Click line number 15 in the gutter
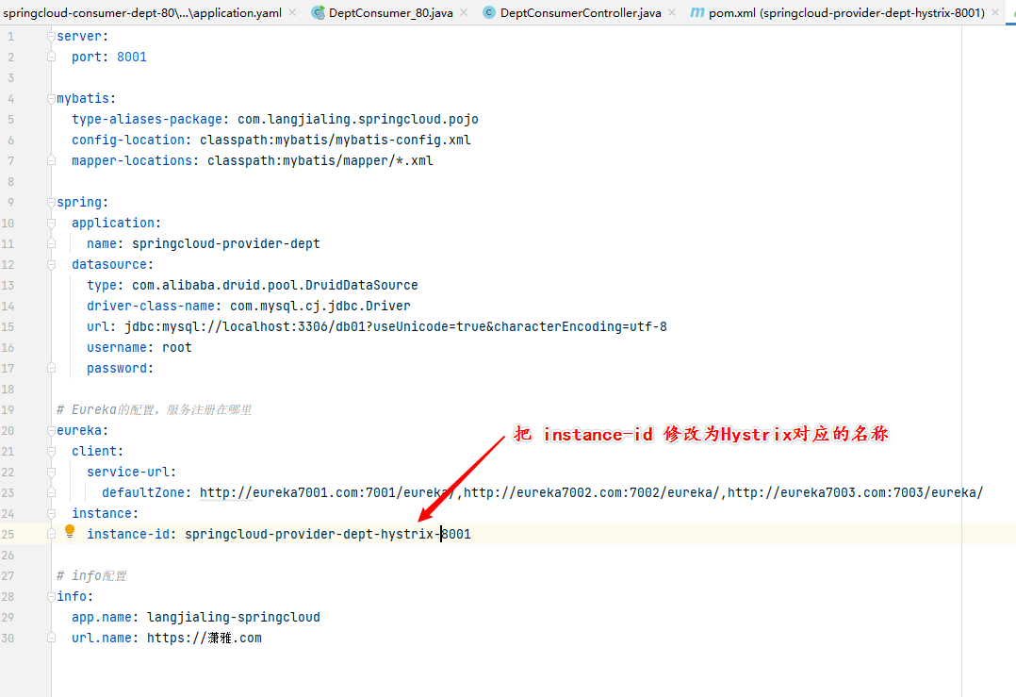Image resolution: width=1016 pixels, height=697 pixels. coord(8,326)
